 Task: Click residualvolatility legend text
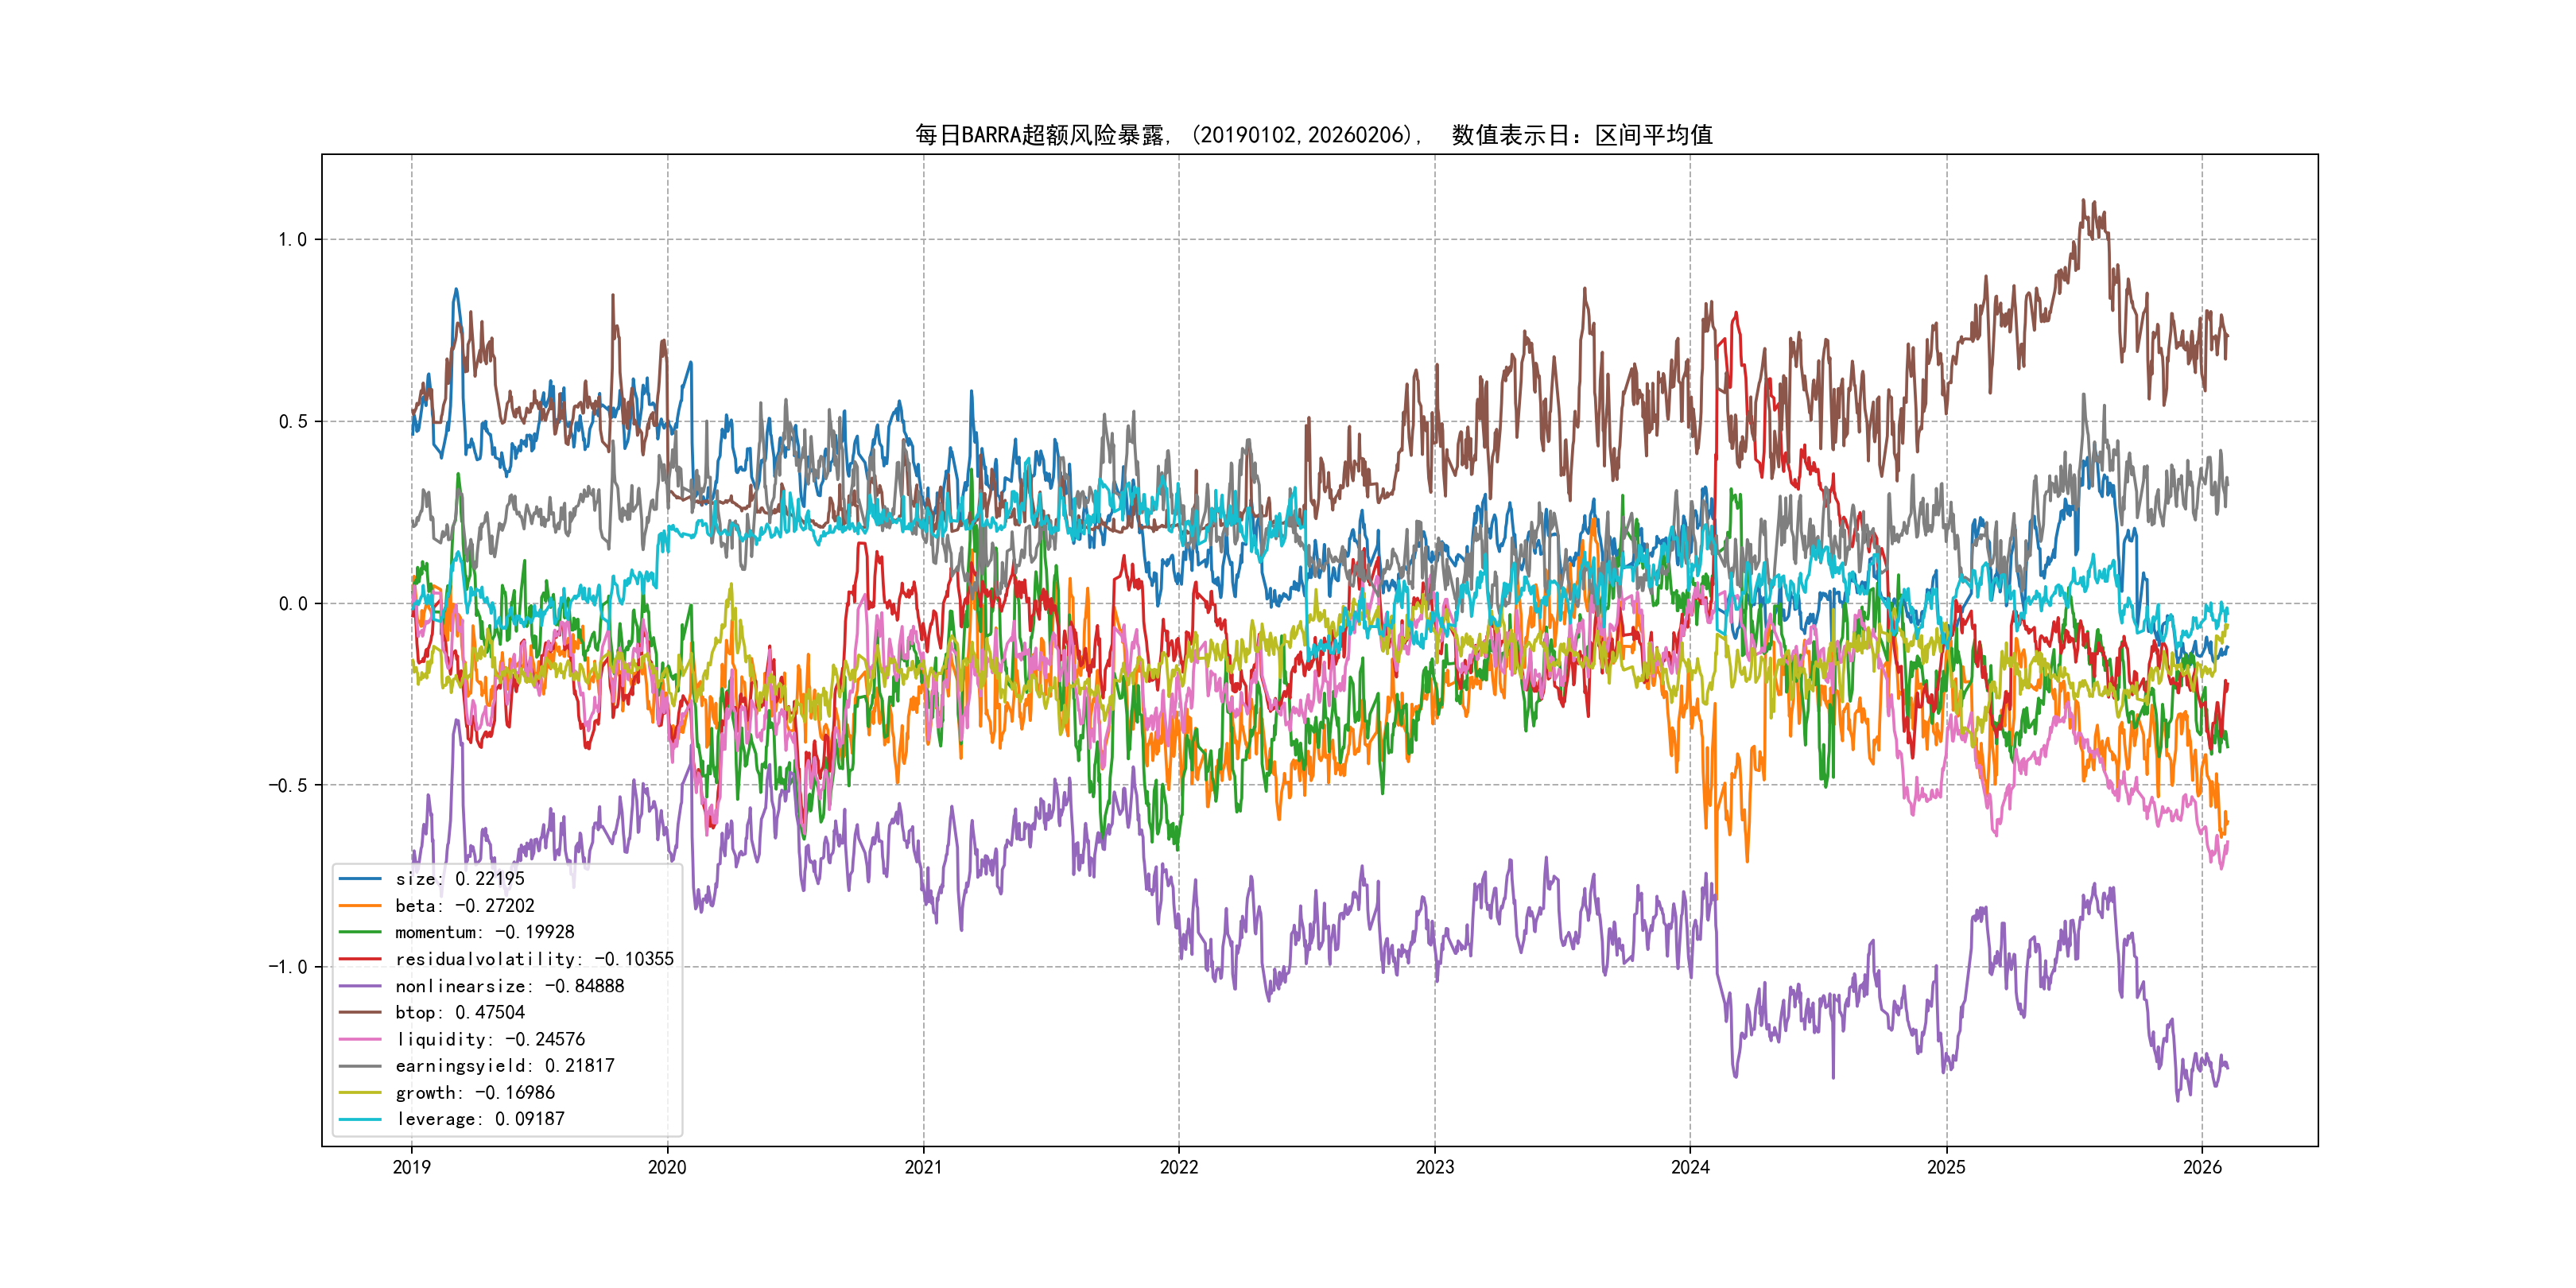click(534, 959)
